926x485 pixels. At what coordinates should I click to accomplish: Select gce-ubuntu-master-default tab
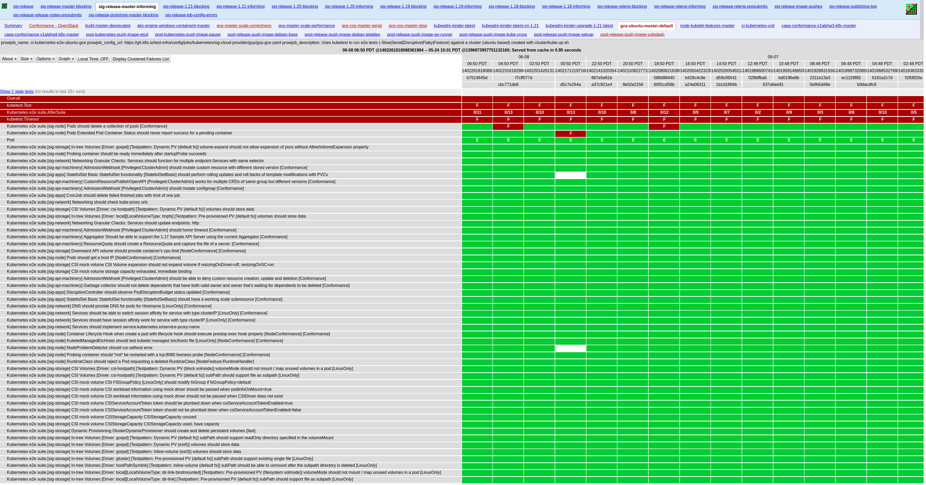646,26
